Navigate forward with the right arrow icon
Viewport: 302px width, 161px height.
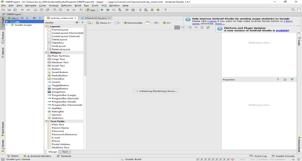coord(74,10)
